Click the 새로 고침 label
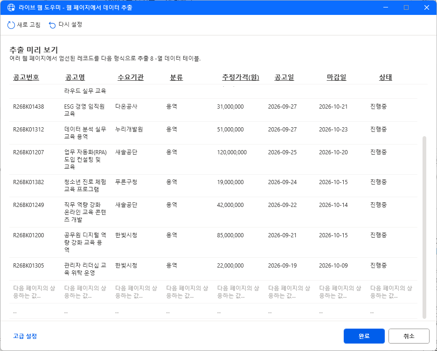 [x=29, y=25]
